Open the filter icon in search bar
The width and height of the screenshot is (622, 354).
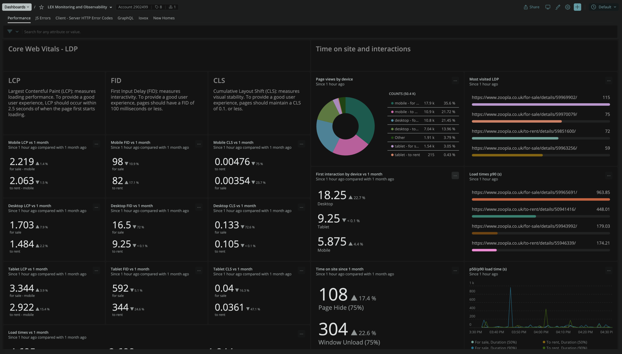pyautogui.click(x=10, y=32)
